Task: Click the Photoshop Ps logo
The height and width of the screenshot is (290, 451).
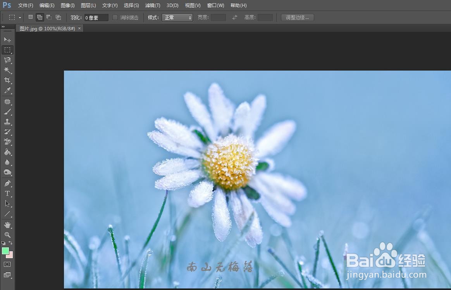Action: [x=7, y=5]
